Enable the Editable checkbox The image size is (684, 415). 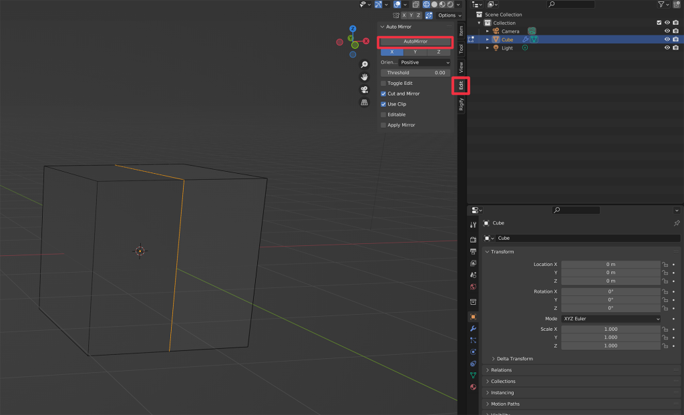click(383, 115)
